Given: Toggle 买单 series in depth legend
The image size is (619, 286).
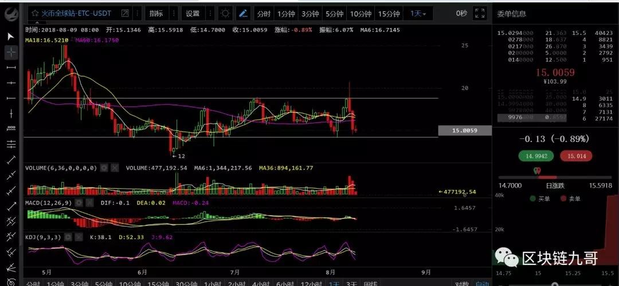Looking at the screenshot, I should click(540, 198).
